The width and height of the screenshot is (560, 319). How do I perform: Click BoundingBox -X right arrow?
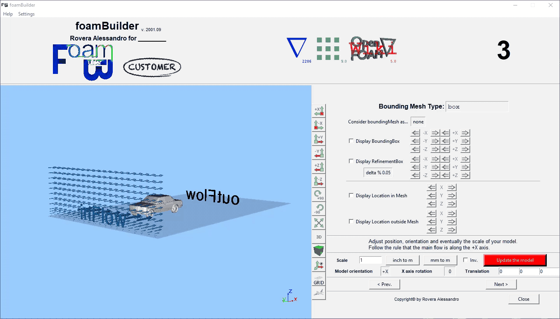point(435,133)
